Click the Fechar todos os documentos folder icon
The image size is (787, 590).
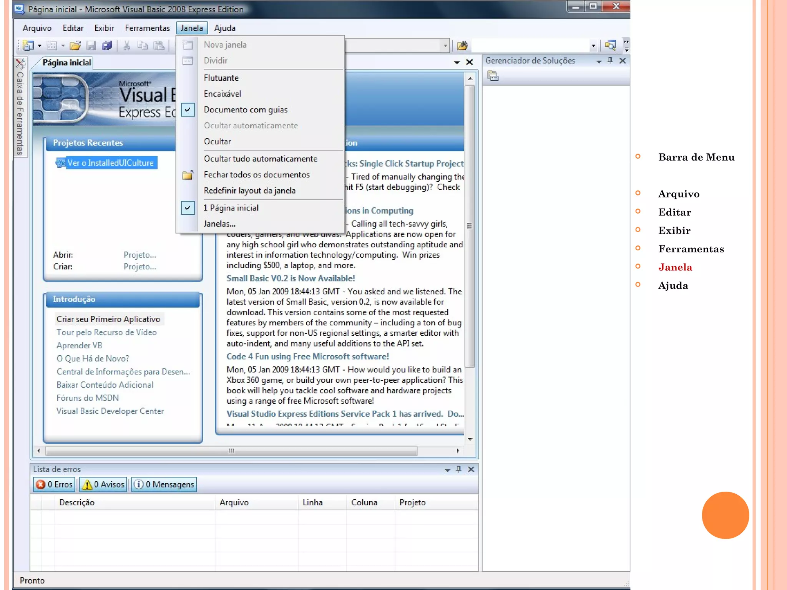tap(188, 175)
